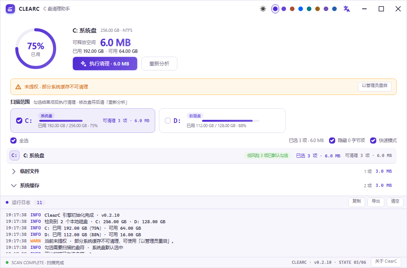Open the 关于 ClearC about button
Screen dimensions: 407x268
point(386,262)
